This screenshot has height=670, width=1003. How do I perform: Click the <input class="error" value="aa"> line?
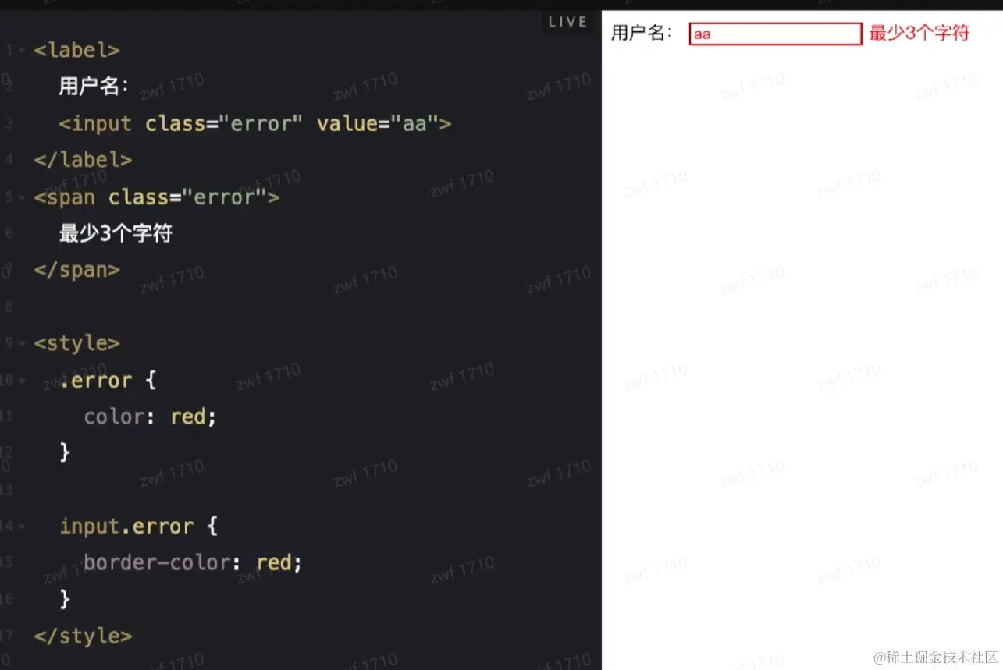(255, 123)
